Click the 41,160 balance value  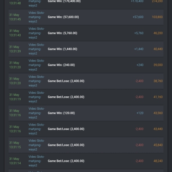pos(158,97)
